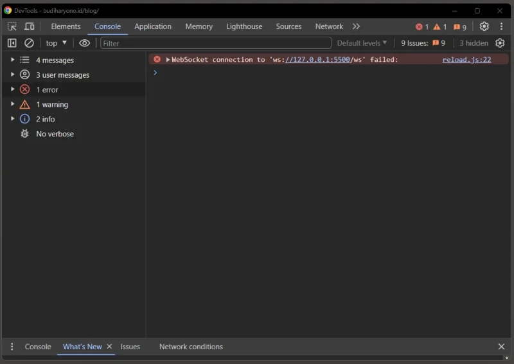
Task: Expand the 4 messages group
Action: (12, 60)
